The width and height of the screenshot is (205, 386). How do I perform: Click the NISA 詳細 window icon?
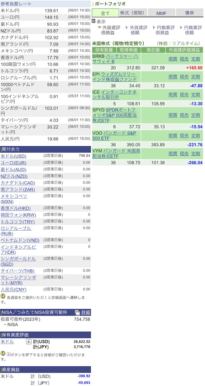click(x=77, y=312)
